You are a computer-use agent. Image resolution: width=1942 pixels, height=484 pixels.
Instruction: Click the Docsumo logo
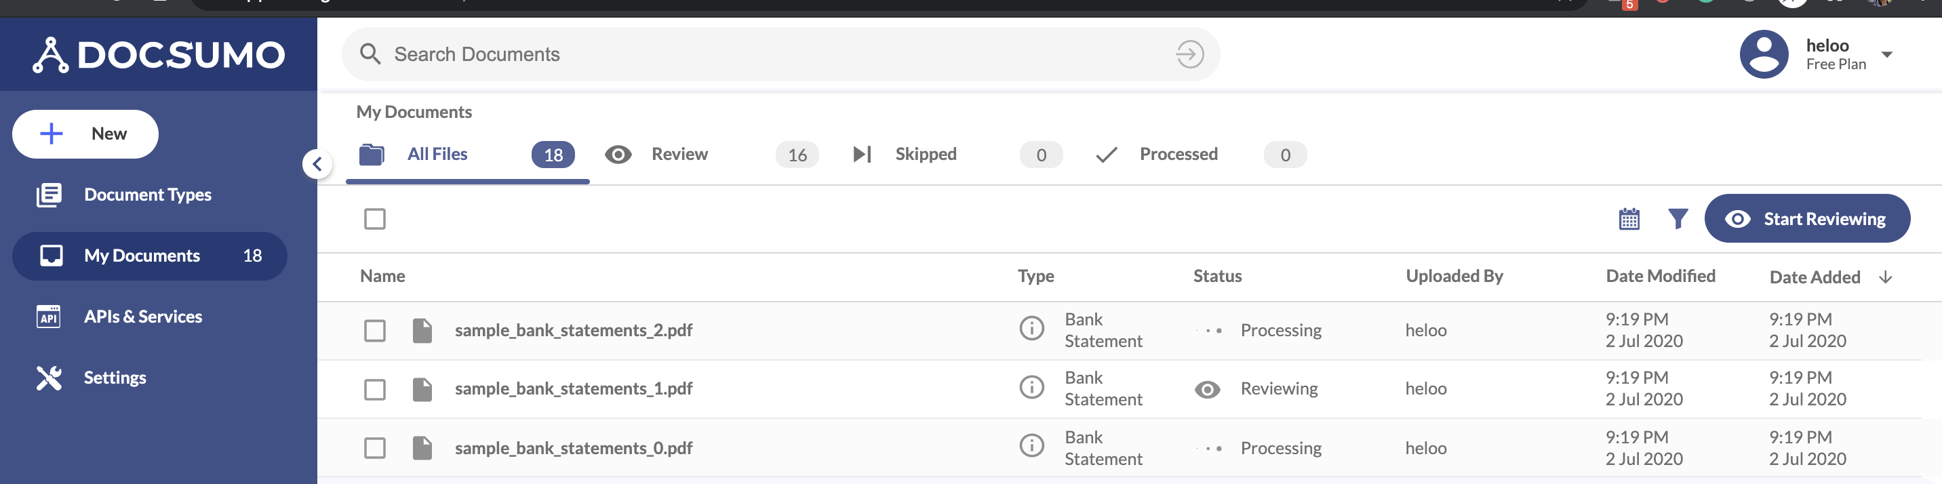[x=158, y=55]
